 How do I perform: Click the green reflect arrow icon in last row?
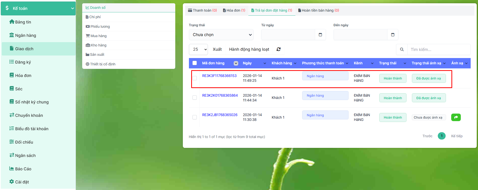(456, 117)
